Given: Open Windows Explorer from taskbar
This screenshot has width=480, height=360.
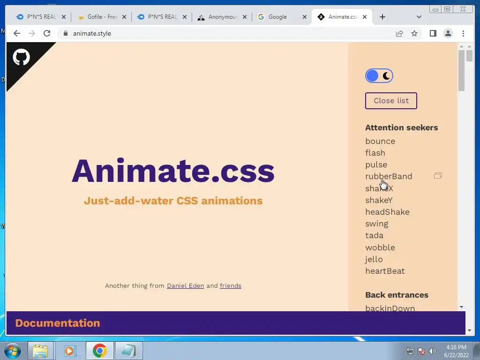Looking at the screenshot, I should (x=40, y=351).
